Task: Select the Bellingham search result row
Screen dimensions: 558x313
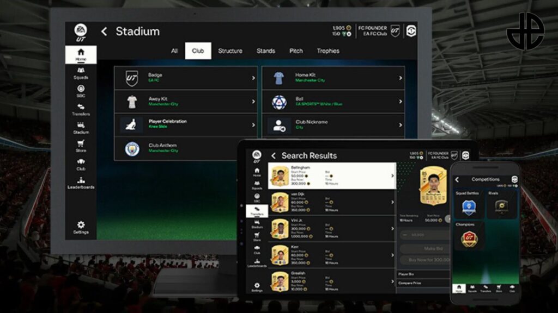Action: tap(332, 176)
